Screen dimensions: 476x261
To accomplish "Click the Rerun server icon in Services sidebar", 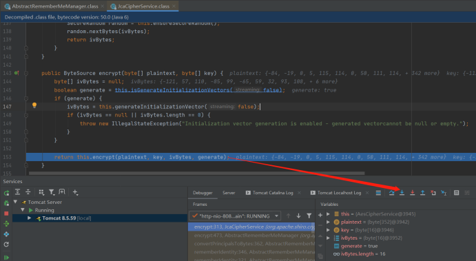I will (x=6, y=193).
